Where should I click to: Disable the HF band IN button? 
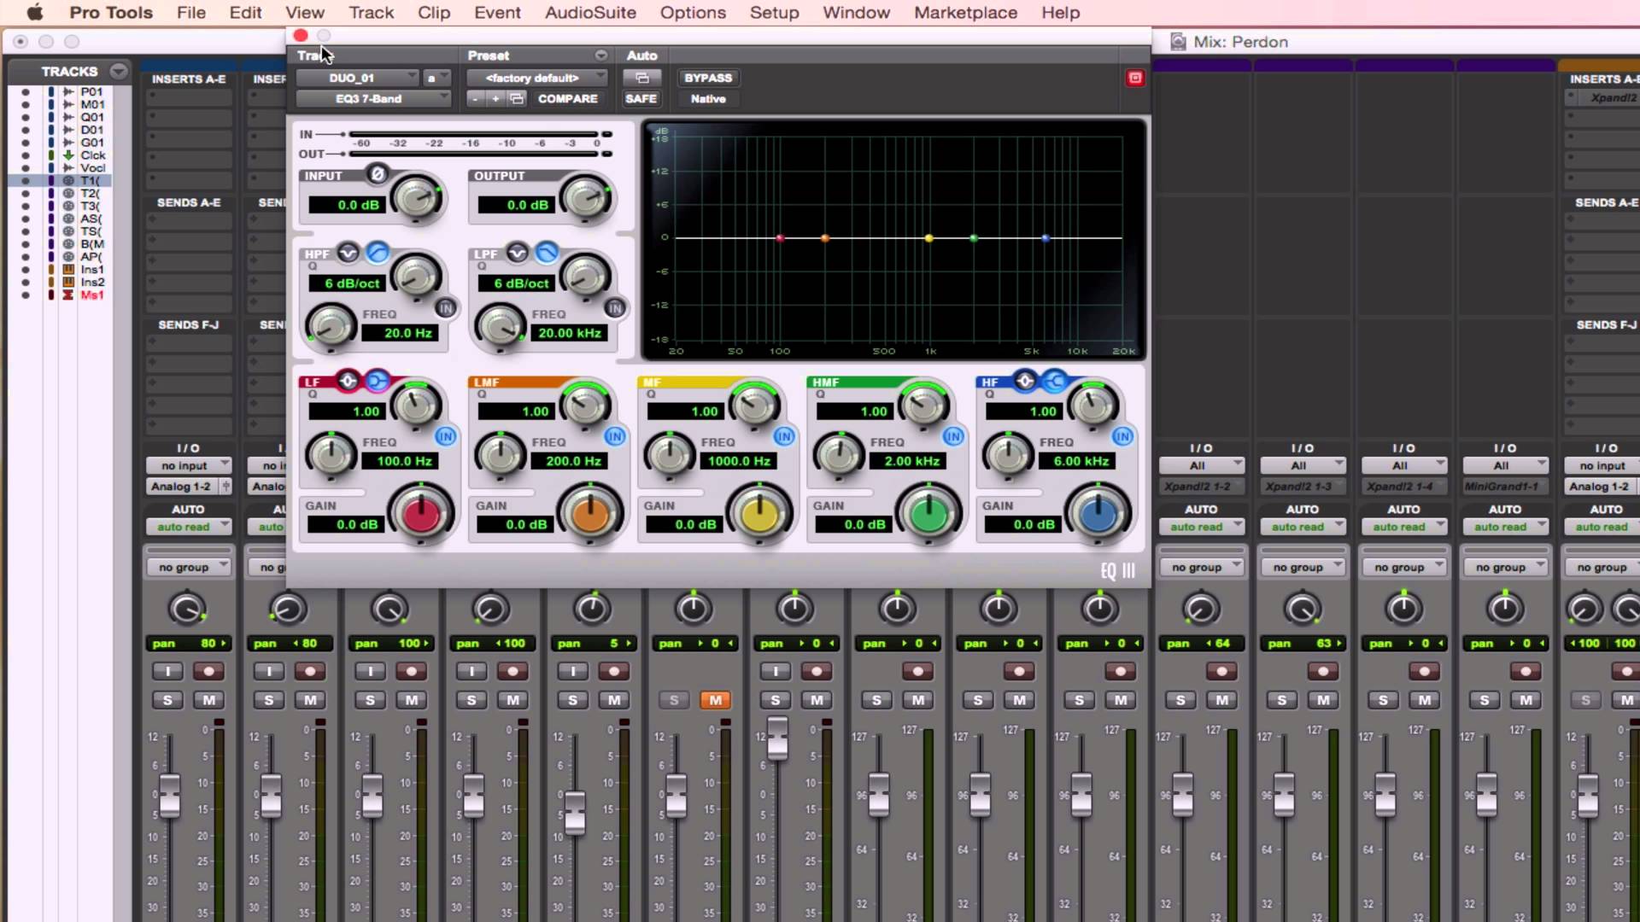[1122, 436]
